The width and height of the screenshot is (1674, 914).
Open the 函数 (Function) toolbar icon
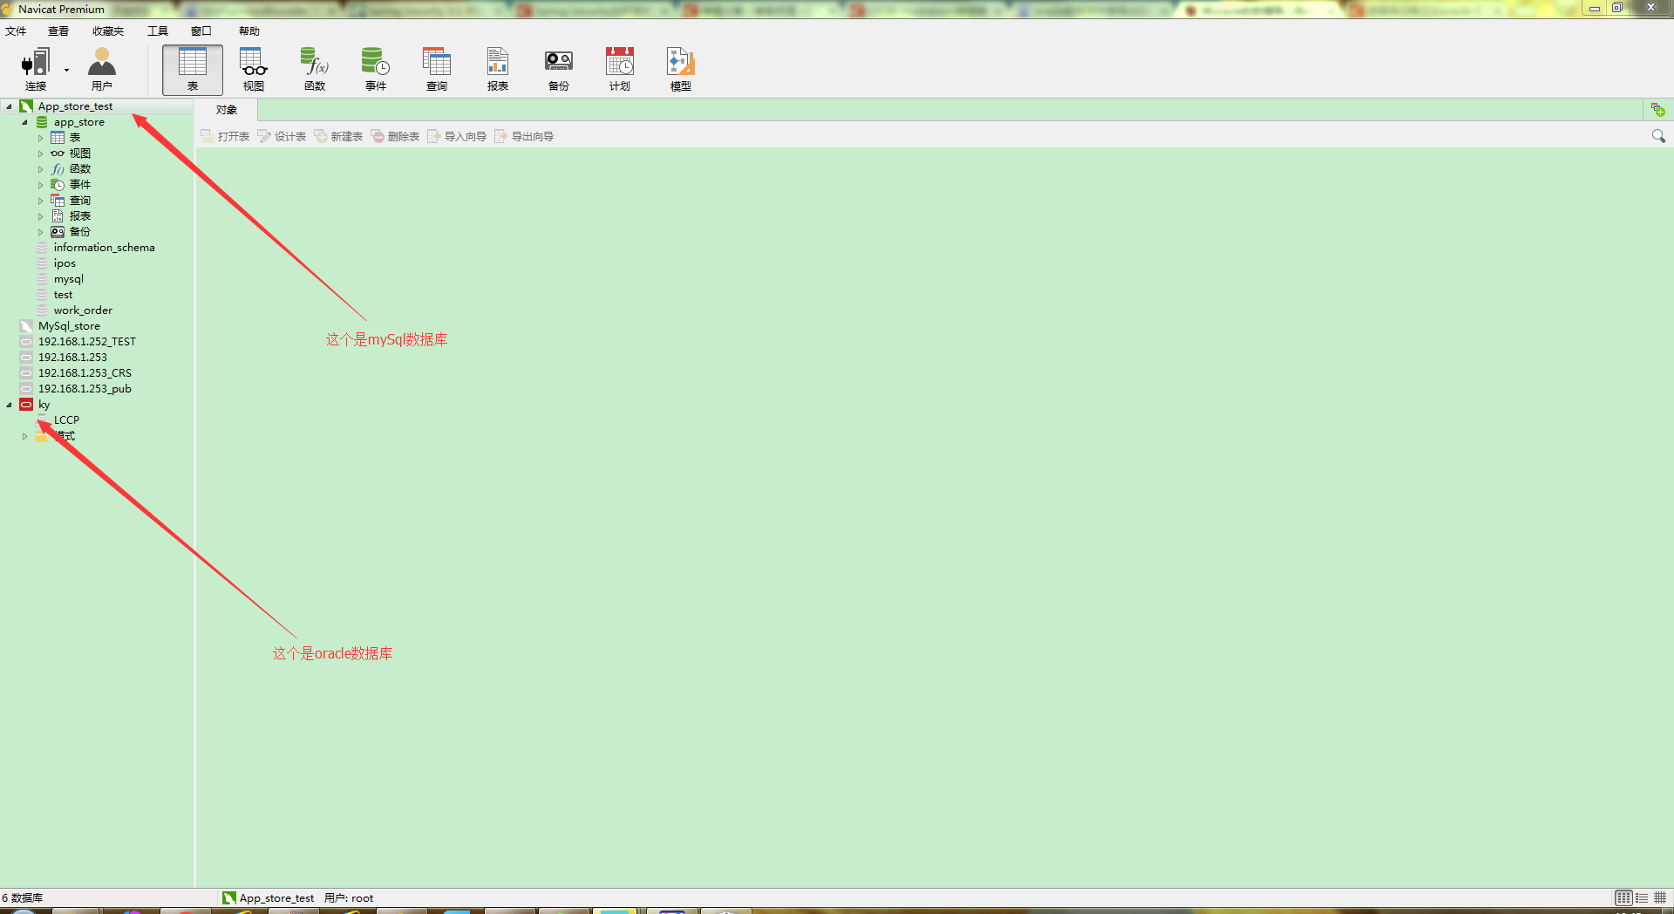coord(315,70)
